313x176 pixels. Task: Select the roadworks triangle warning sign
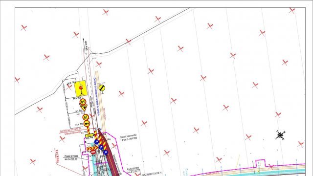coord(84,108)
